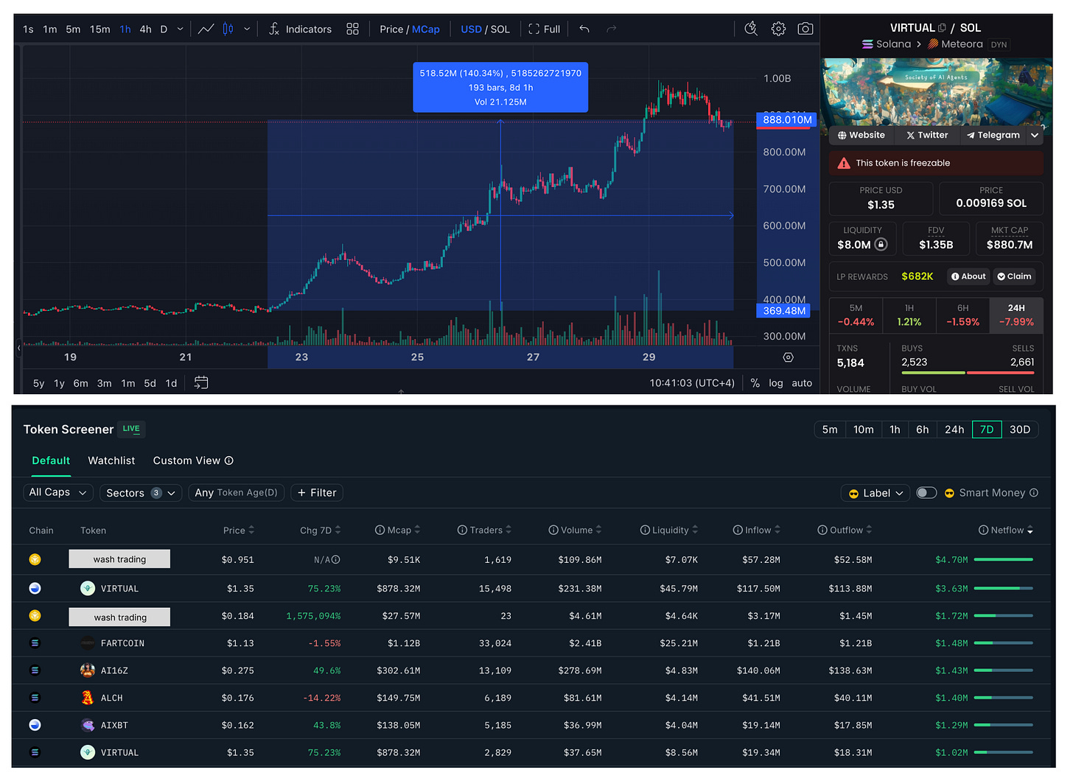Switch chart to Price view
This screenshot has width=1073, height=781.
[x=391, y=29]
